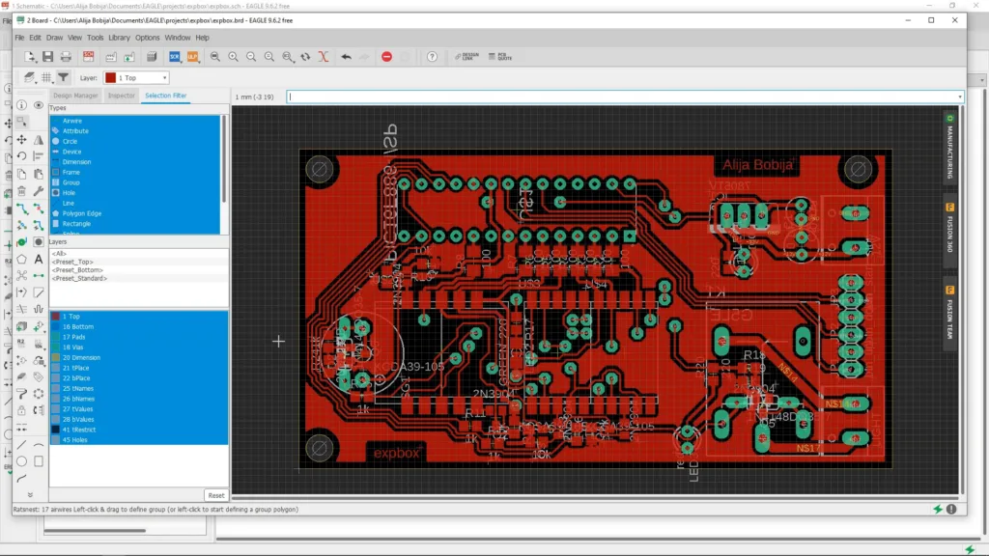The image size is (989, 556).
Task: Click the Undo arrow icon
Action: [x=347, y=57]
